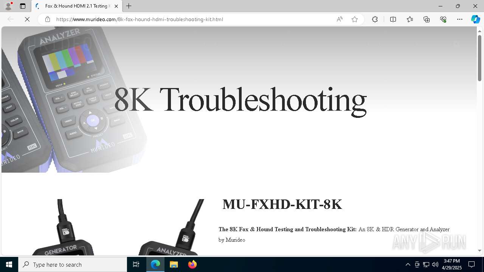This screenshot has width=484, height=272.
Task: Open File Explorer from taskbar
Action: click(x=174, y=264)
